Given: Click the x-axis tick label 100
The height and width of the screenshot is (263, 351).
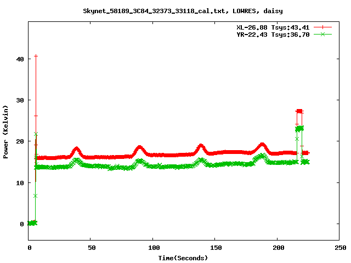Looking at the screenshot, I should [154, 248].
